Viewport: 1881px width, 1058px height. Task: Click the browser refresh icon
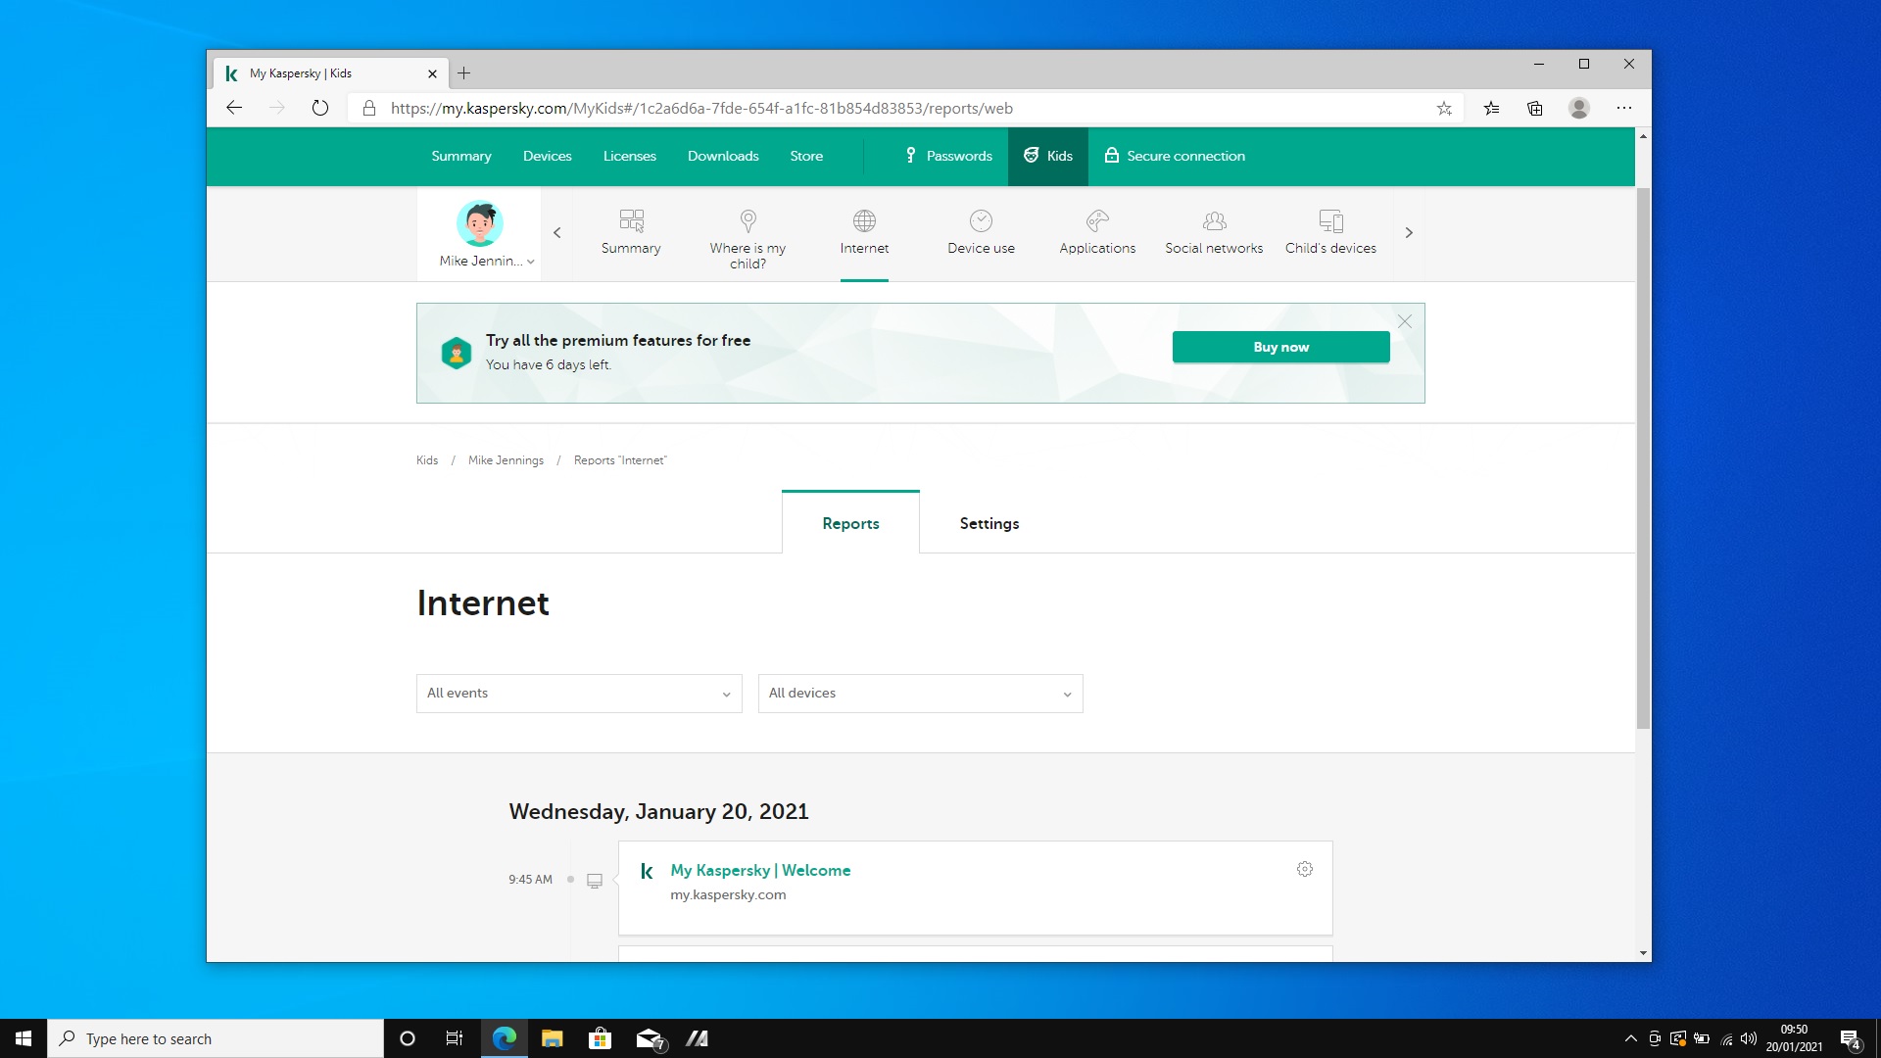pyautogui.click(x=320, y=108)
